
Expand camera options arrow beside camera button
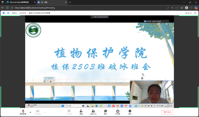(x=45, y=112)
